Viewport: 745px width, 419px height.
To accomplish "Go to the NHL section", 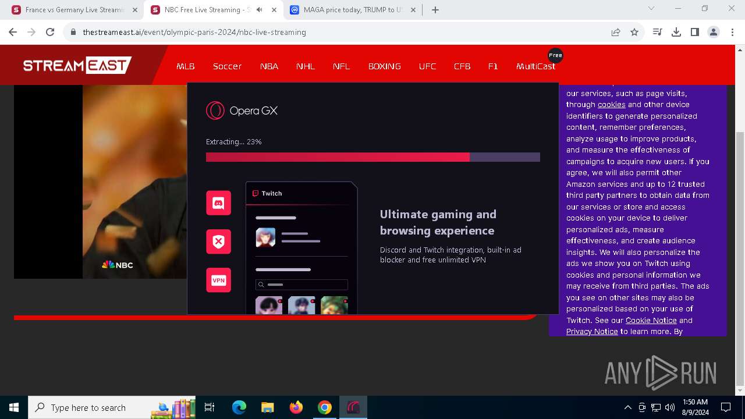I will pyautogui.click(x=306, y=66).
